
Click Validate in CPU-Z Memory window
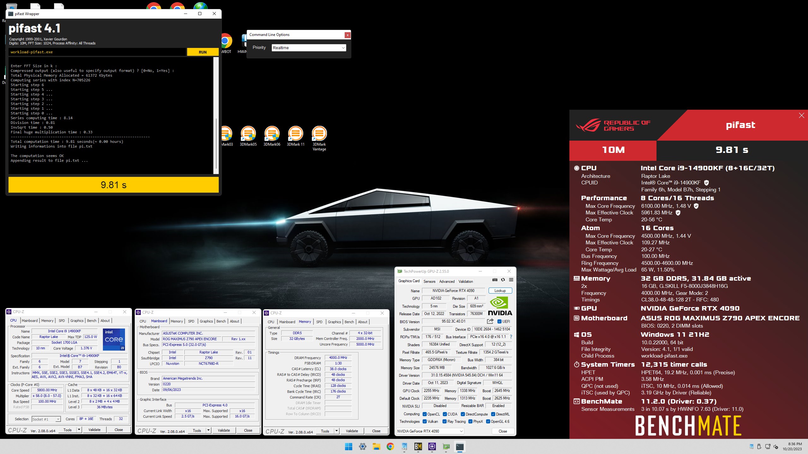pyautogui.click(x=352, y=431)
